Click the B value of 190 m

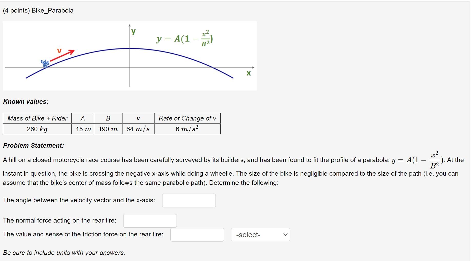tap(108, 129)
